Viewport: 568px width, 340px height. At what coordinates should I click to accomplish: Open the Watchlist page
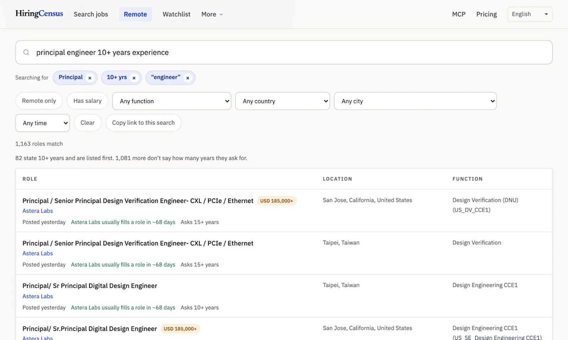pos(176,14)
